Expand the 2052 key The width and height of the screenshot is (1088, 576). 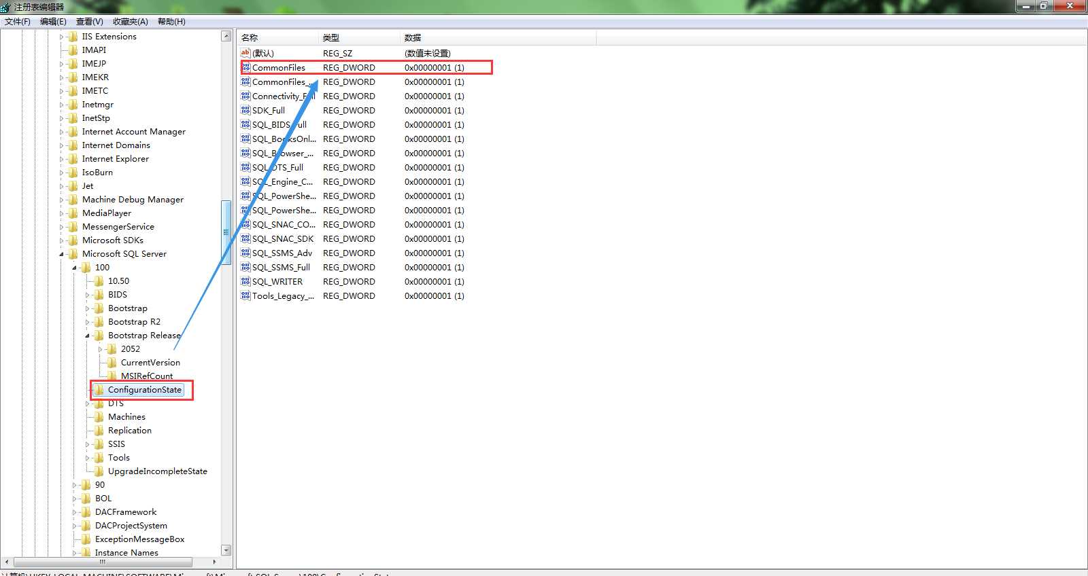(100, 349)
